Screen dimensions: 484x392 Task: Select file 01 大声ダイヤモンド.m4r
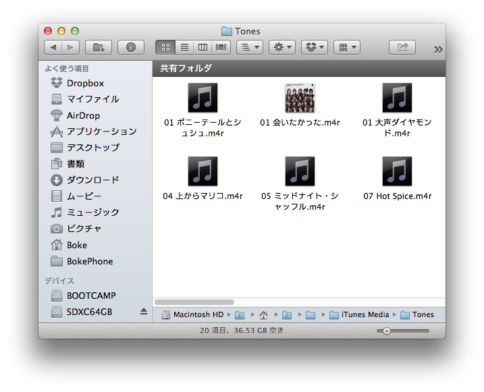[397, 110]
